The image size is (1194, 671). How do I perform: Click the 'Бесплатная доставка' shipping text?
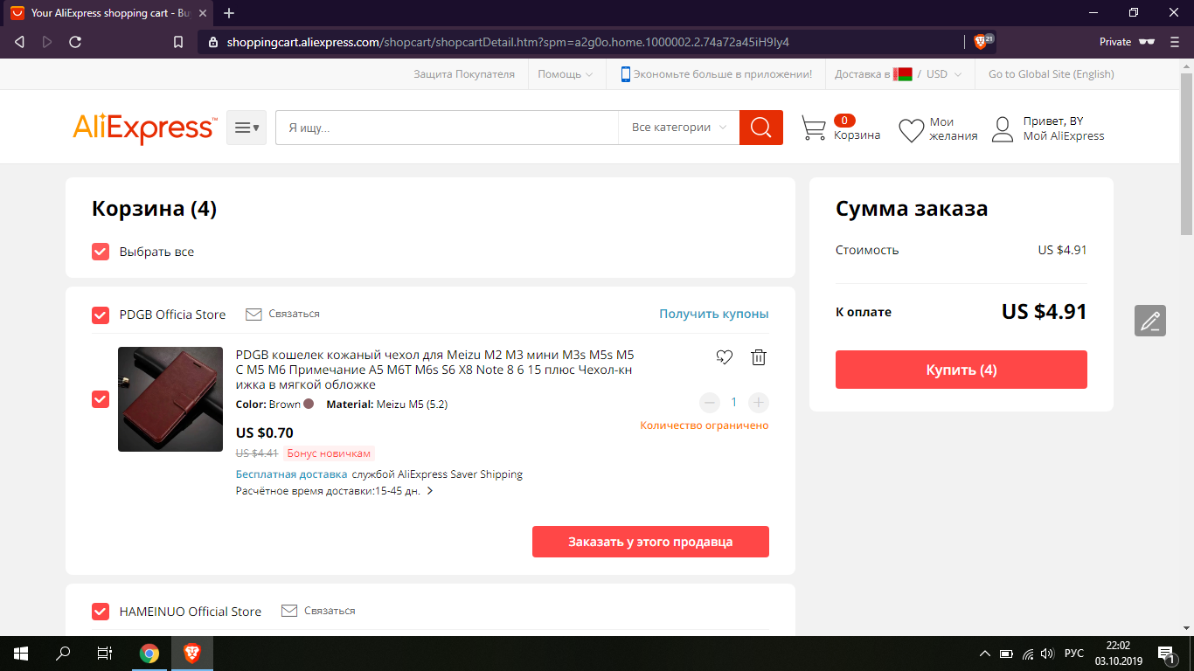coord(291,474)
